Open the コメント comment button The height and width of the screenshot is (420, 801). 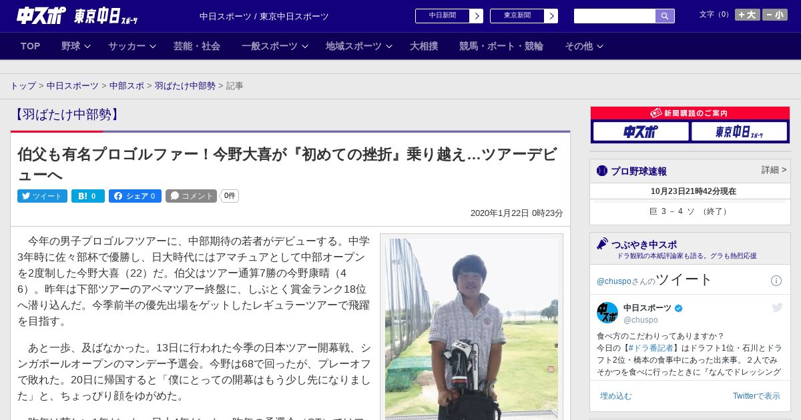tap(192, 196)
